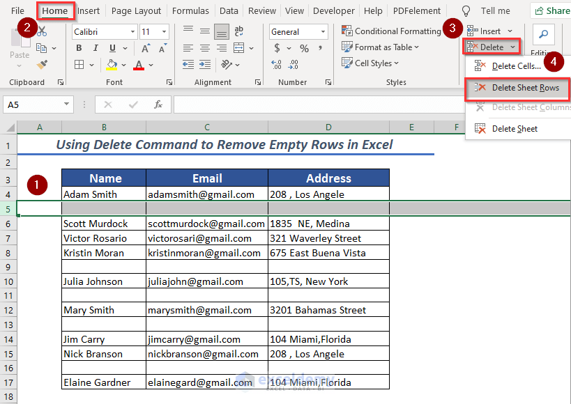Select the Format as Table option

(x=380, y=47)
